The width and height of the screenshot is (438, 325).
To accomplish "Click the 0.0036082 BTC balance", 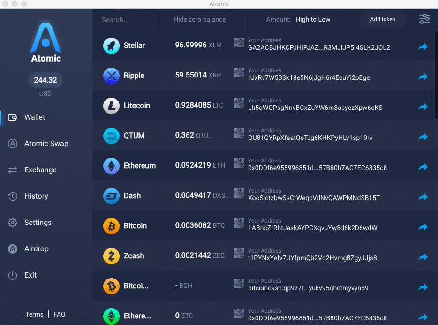I will click(x=200, y=225).
